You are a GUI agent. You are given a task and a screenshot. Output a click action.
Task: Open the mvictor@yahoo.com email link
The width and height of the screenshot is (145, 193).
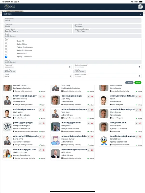[24, 109]
